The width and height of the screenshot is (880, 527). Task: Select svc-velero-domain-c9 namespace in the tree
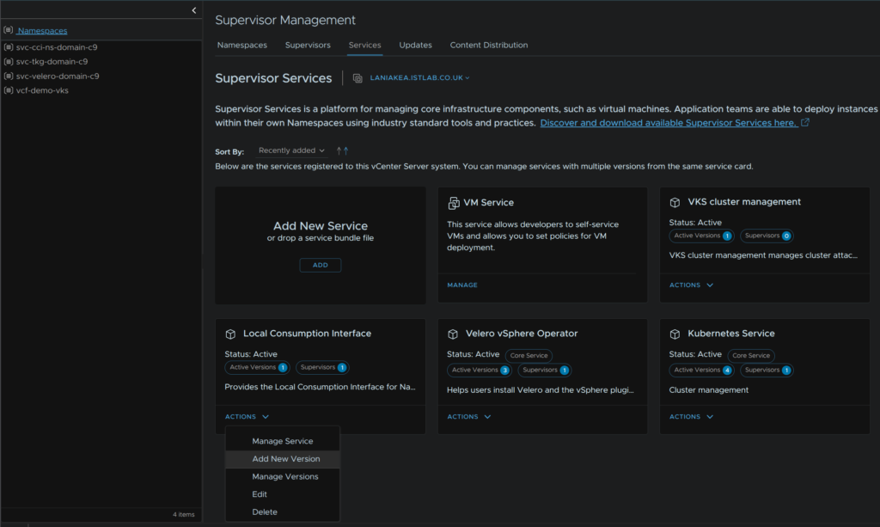57,76
